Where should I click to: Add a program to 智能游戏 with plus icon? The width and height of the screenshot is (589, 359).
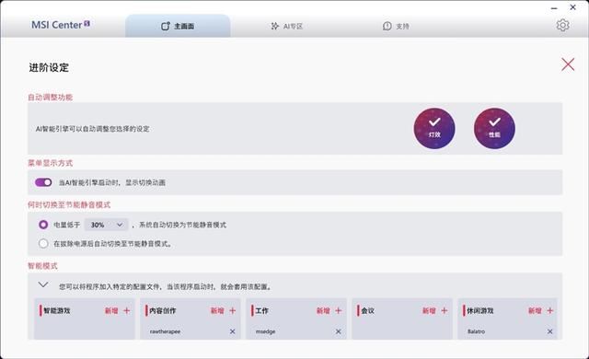click(127, 310)
